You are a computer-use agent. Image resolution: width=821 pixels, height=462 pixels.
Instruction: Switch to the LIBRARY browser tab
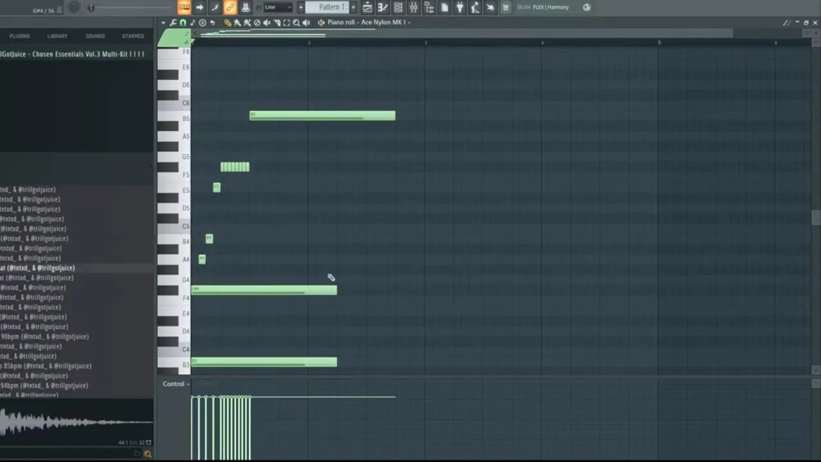click(x=57, y=36)
